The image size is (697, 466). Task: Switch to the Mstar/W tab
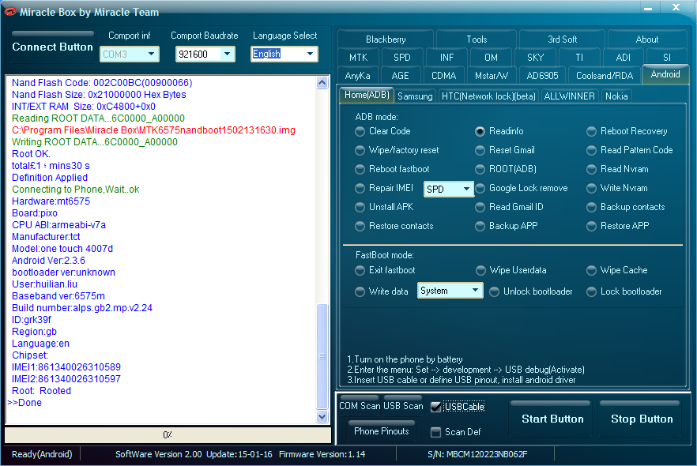click(x=492, y=76)
